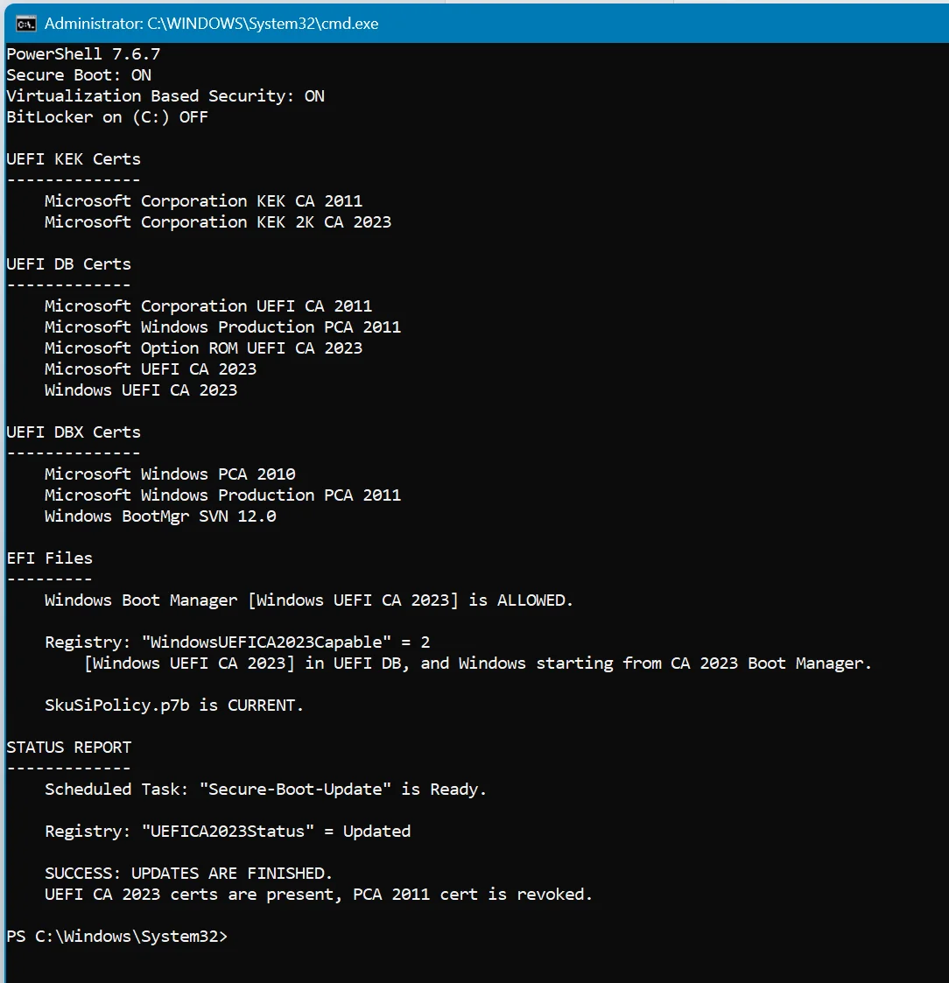The height and width of the screenshot is (983, 949).
Task: Select "Microsoft Corporation KEK CA 2011" entry
Action: 204,201
